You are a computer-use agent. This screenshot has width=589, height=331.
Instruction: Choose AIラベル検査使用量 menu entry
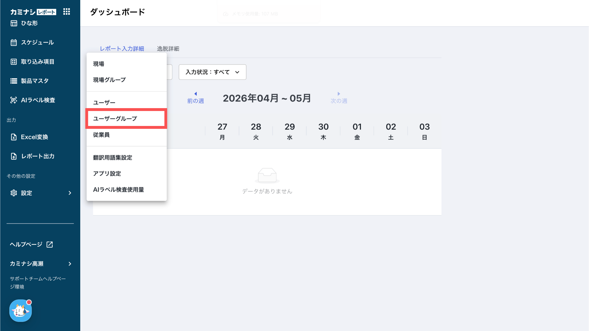pos(127,190)
